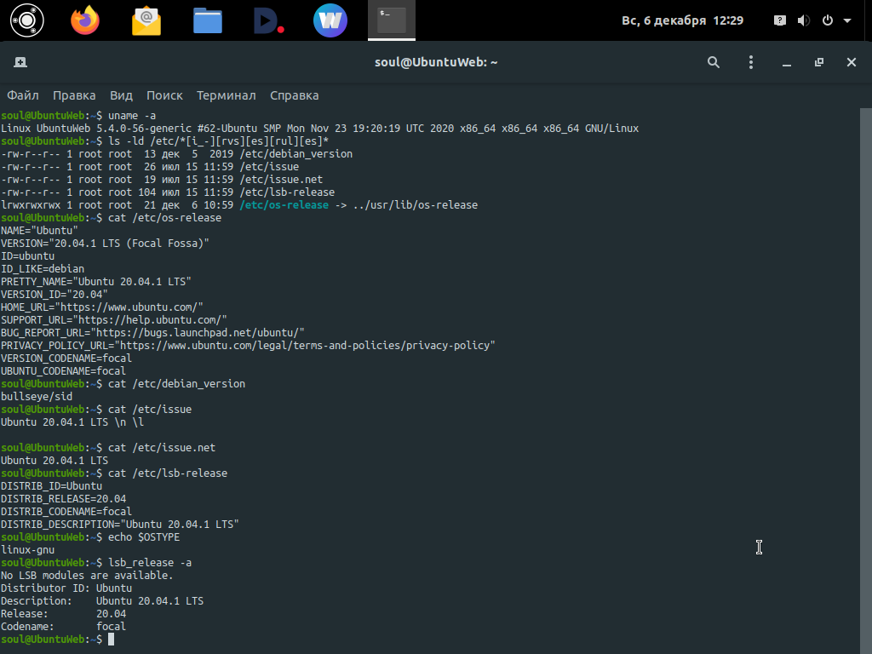Image resolution: width=872 pixels, height=654 pixels.
Task: Click the No LSB modules are available line
Action: [87, 576]
